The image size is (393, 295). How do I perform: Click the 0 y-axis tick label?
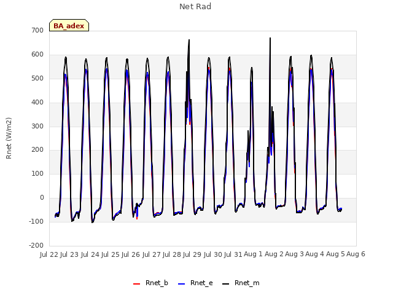tap(42, 198)
